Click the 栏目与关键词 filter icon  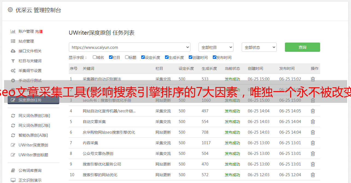(x=13, y=61)
